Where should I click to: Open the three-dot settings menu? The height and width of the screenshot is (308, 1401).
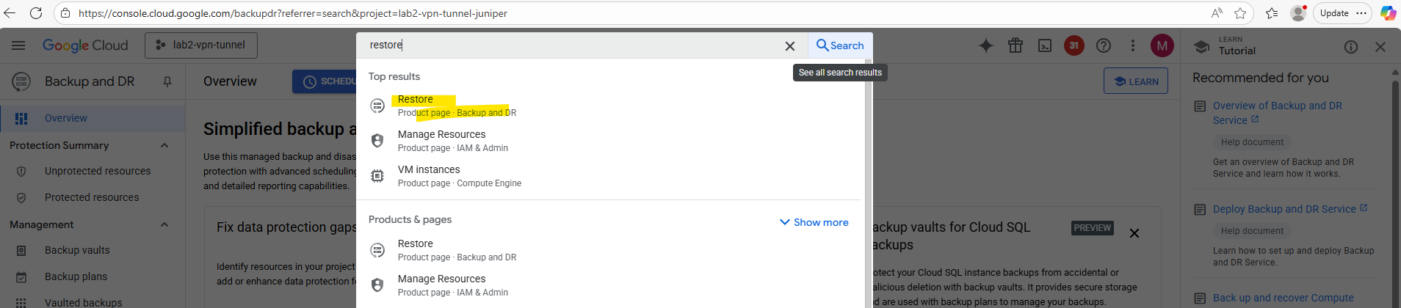pyautogui.click(x=1133, y=45)
